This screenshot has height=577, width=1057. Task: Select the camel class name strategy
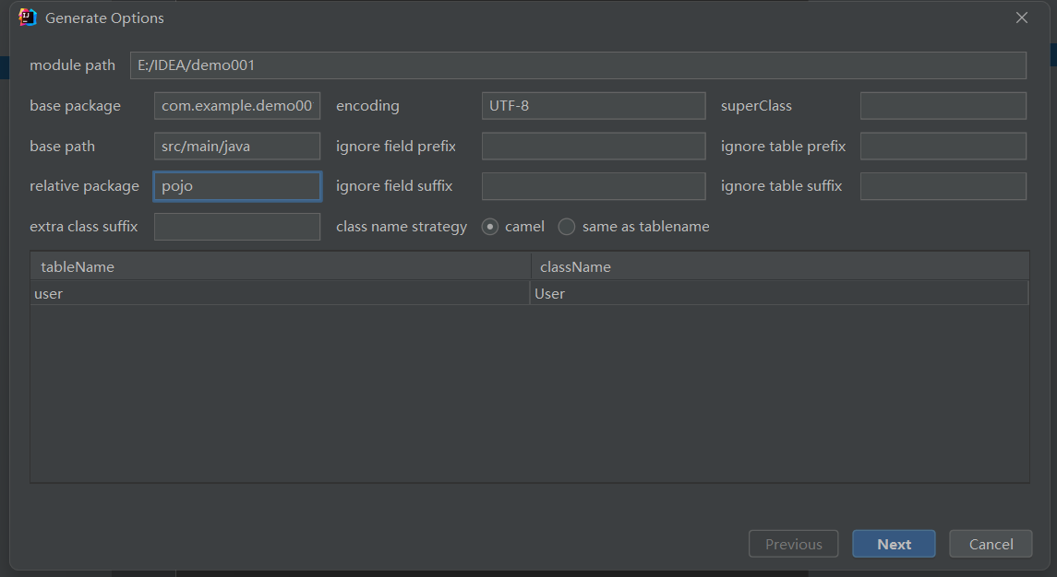[490, 227]
